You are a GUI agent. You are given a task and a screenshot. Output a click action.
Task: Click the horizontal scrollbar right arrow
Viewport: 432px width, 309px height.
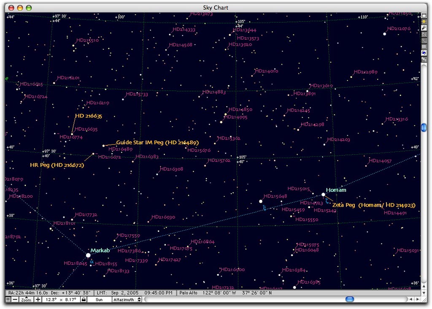tap(418, 299)
